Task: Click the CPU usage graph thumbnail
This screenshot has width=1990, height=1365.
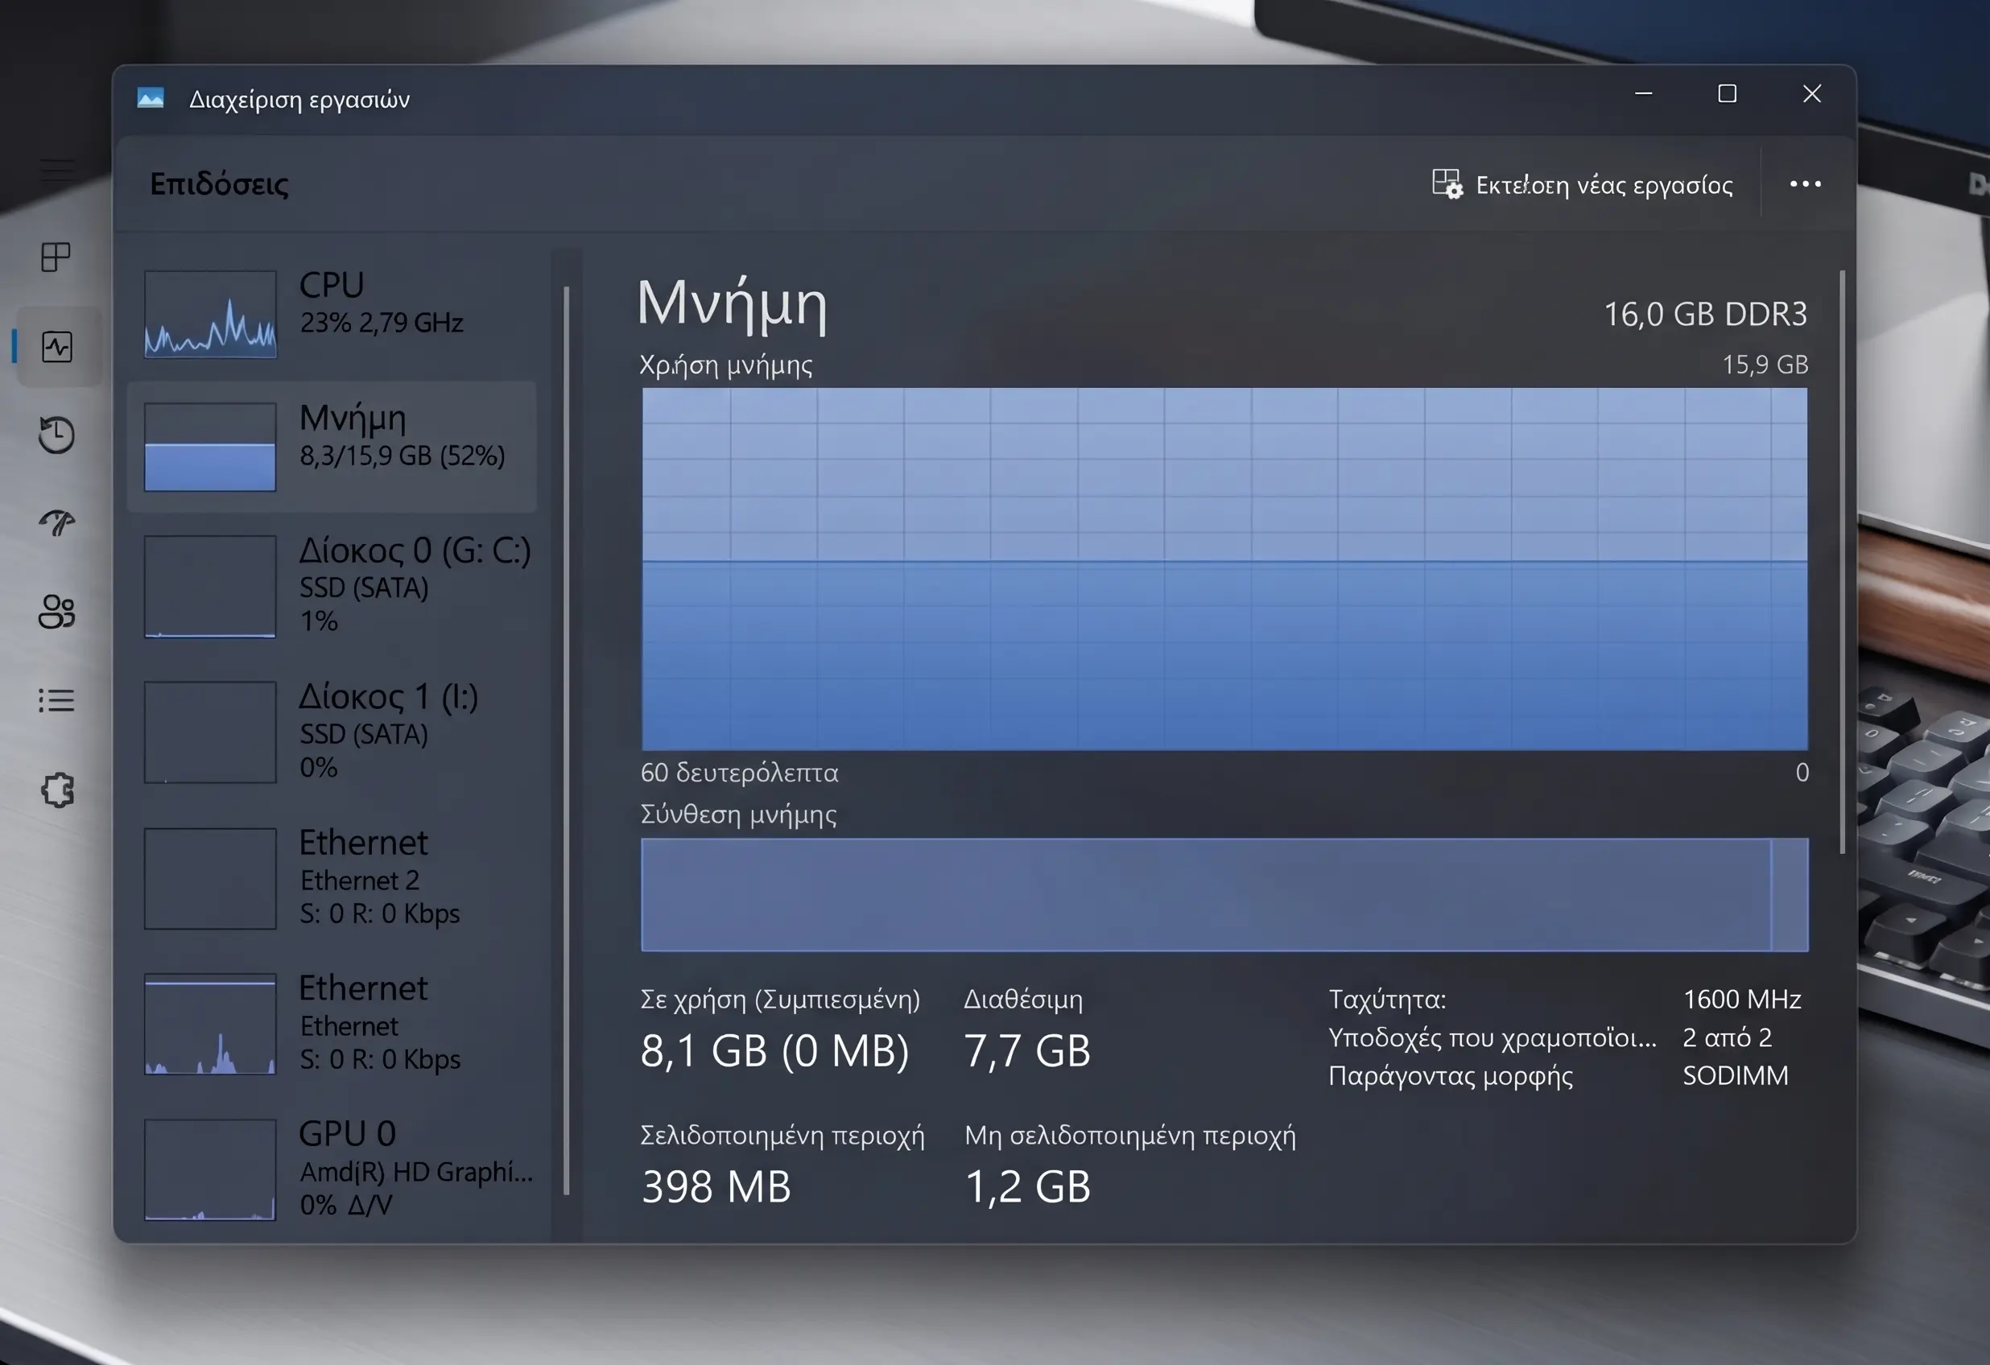Action: pyautogui.click(x=210, y=313)
